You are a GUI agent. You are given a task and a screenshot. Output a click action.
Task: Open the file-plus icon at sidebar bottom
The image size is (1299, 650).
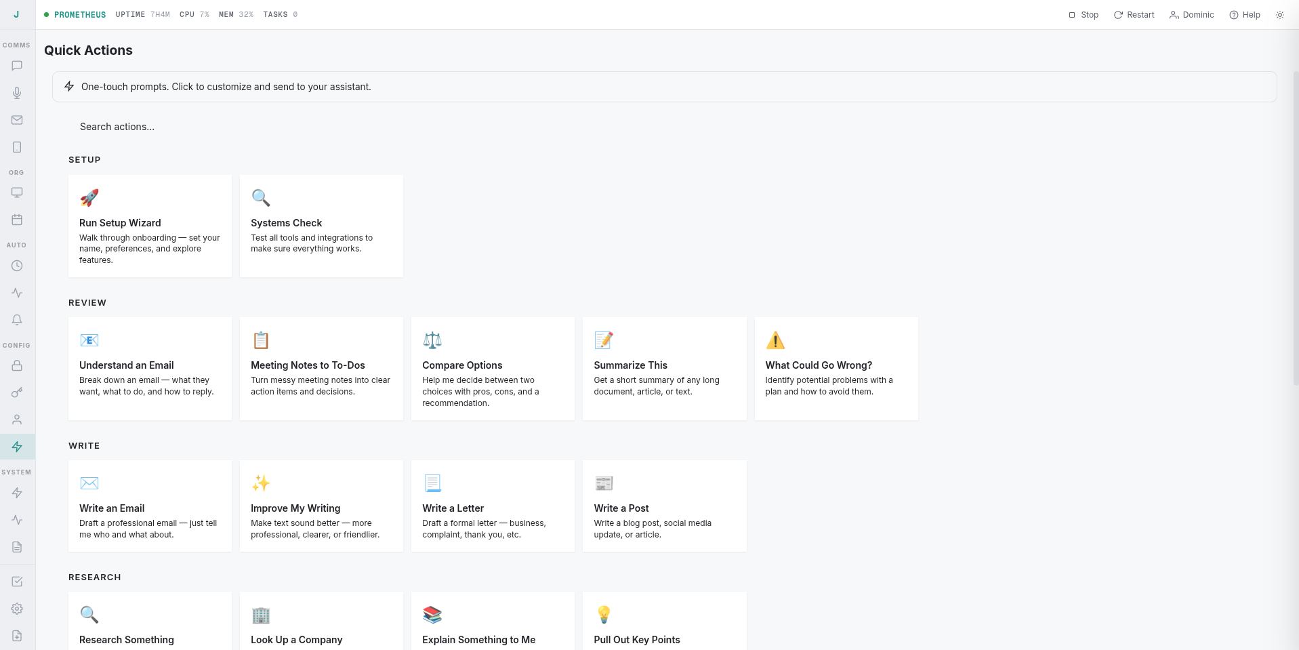[x=17, y=636]
